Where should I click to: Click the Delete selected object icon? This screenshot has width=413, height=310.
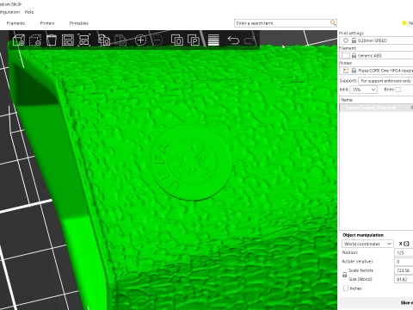click(x=35, y=40)
